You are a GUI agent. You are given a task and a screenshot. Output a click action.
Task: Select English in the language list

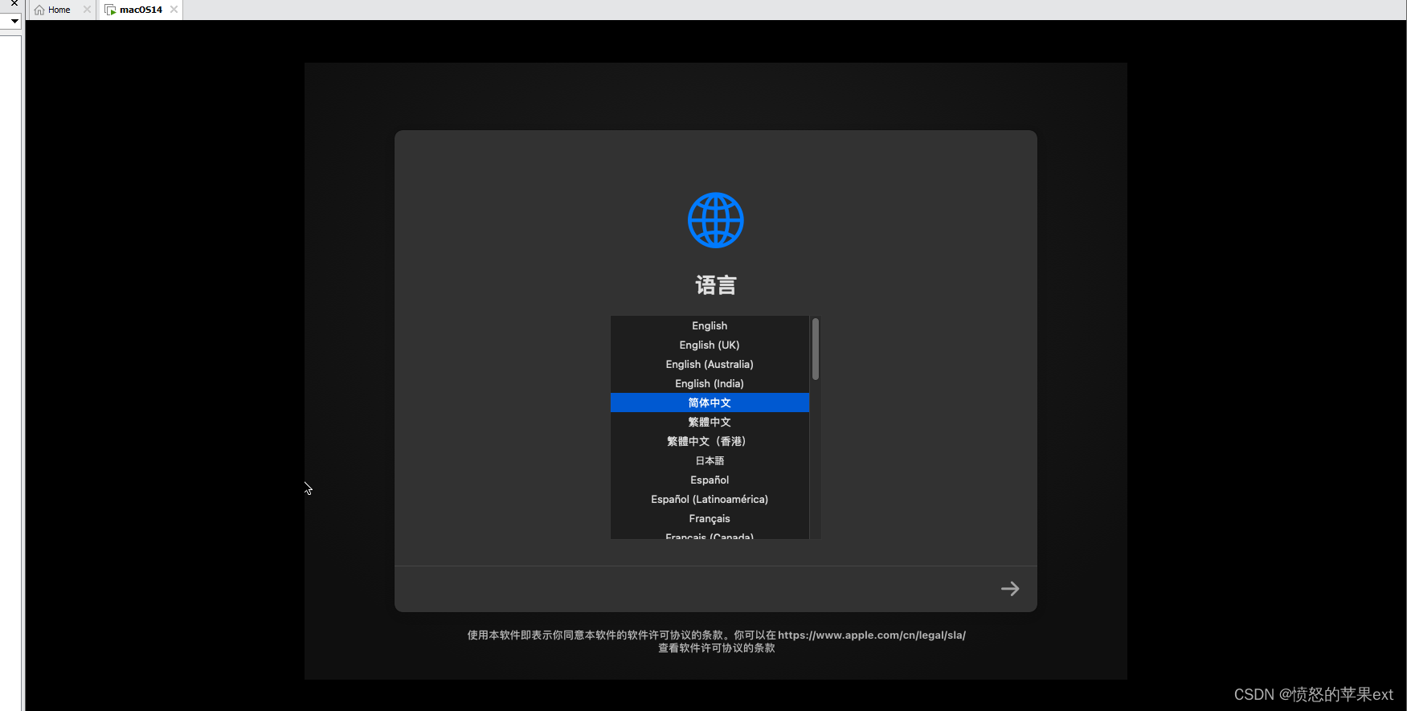point(710,325)
